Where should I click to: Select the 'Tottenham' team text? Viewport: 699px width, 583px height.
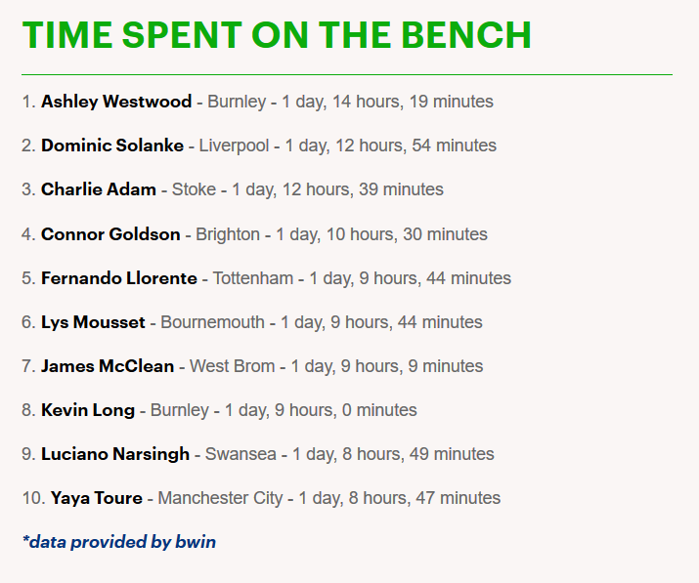point(252,278)
